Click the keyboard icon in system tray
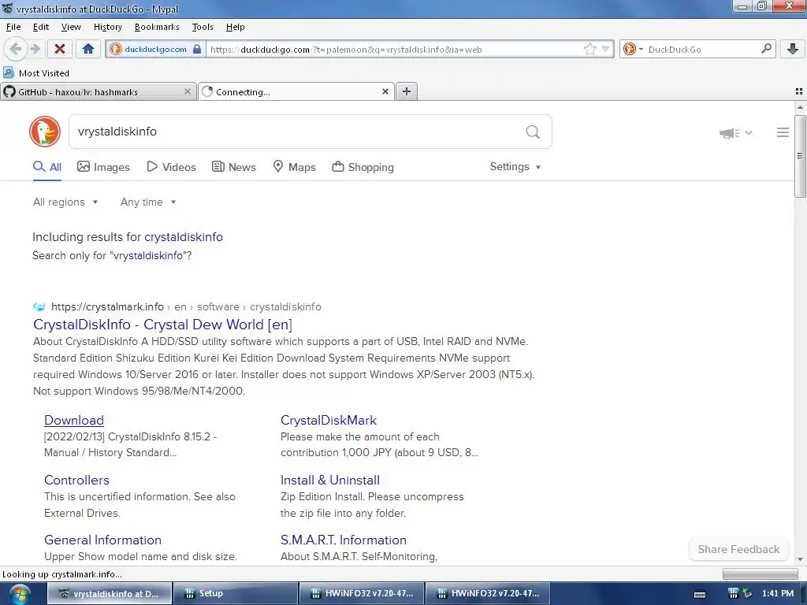Viewport: 807px width, 605px height. [700, 594]
